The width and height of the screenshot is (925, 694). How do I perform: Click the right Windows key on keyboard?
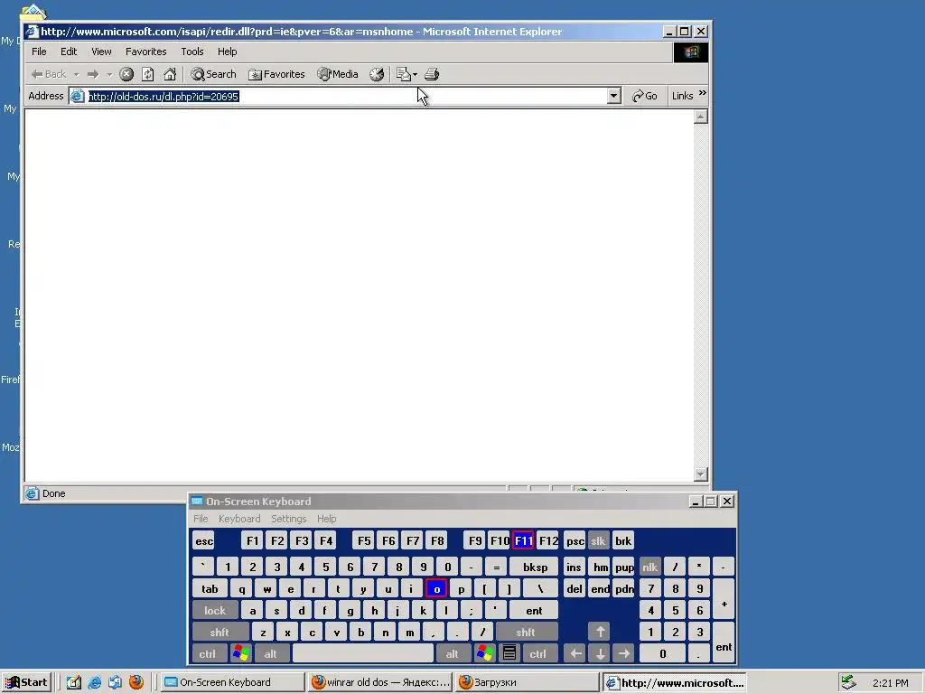coord(485,653)
